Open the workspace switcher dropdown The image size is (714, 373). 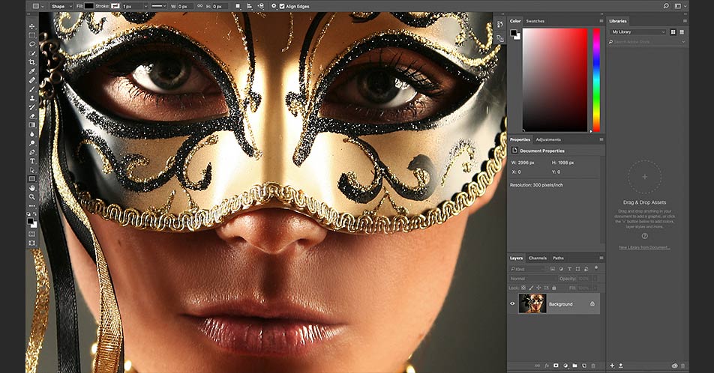680,7
